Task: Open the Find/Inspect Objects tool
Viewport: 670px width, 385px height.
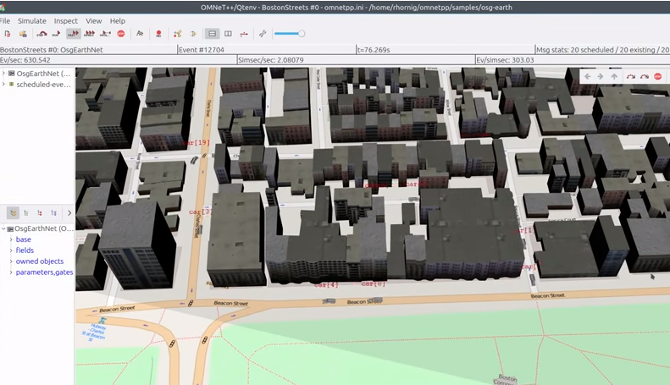Action: 140,34
